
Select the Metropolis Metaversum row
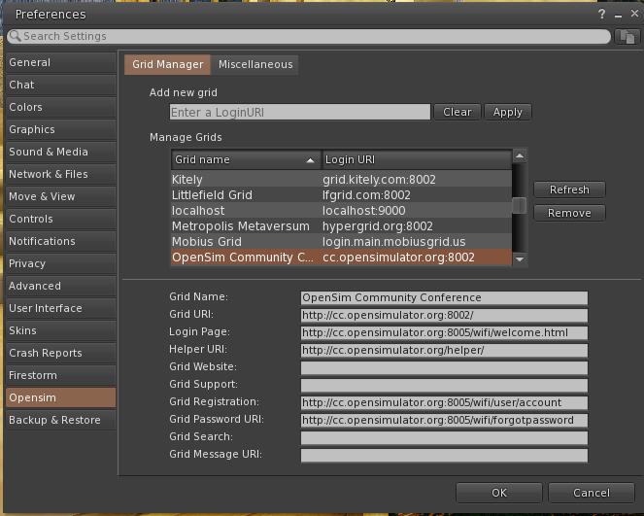(x=341, y=226)
